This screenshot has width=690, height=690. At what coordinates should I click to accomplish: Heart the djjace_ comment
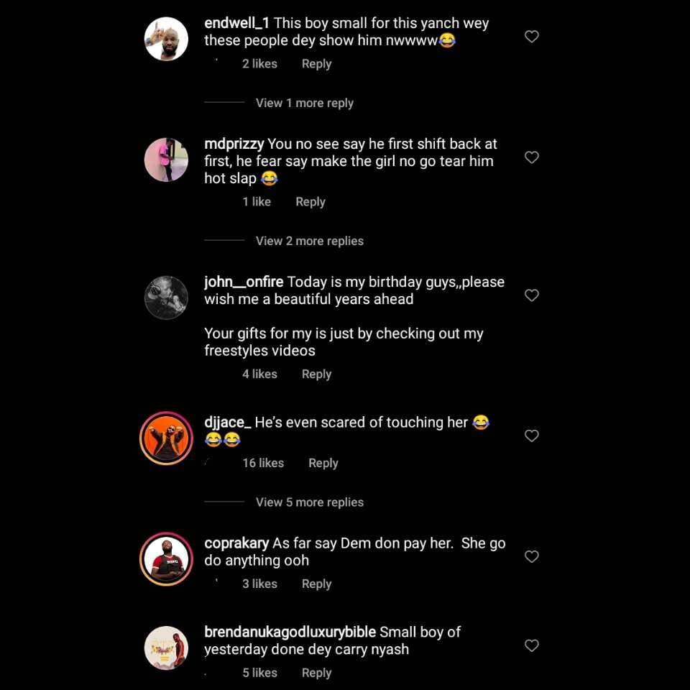click(532, 436)
